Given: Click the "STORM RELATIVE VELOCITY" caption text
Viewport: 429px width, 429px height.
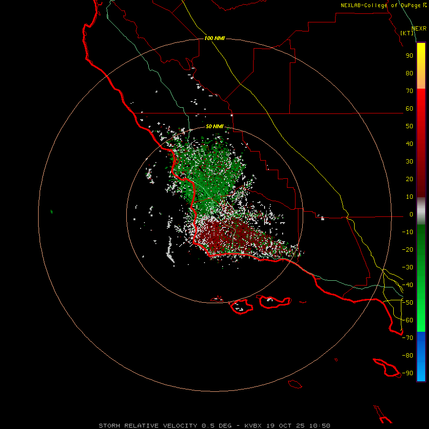Looking at the screenshot, I should (148, 426).
